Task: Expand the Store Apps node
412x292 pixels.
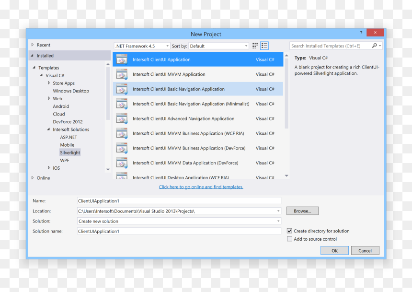Action: click(x=49, y=83)
